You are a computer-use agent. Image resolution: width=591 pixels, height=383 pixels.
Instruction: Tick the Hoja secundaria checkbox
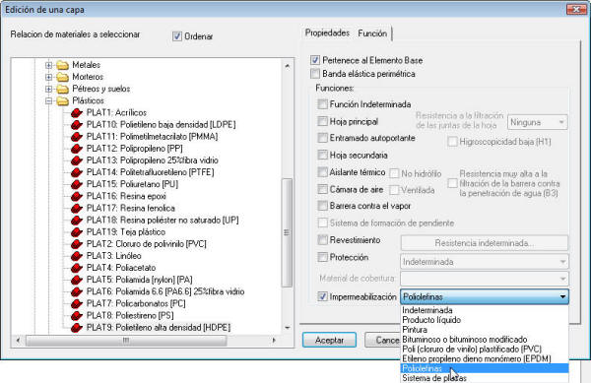pos(322,156)
